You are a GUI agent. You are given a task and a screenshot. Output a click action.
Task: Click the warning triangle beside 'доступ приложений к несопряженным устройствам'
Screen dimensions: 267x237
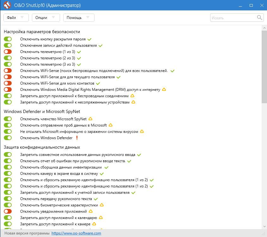click(x=133, y=102)
